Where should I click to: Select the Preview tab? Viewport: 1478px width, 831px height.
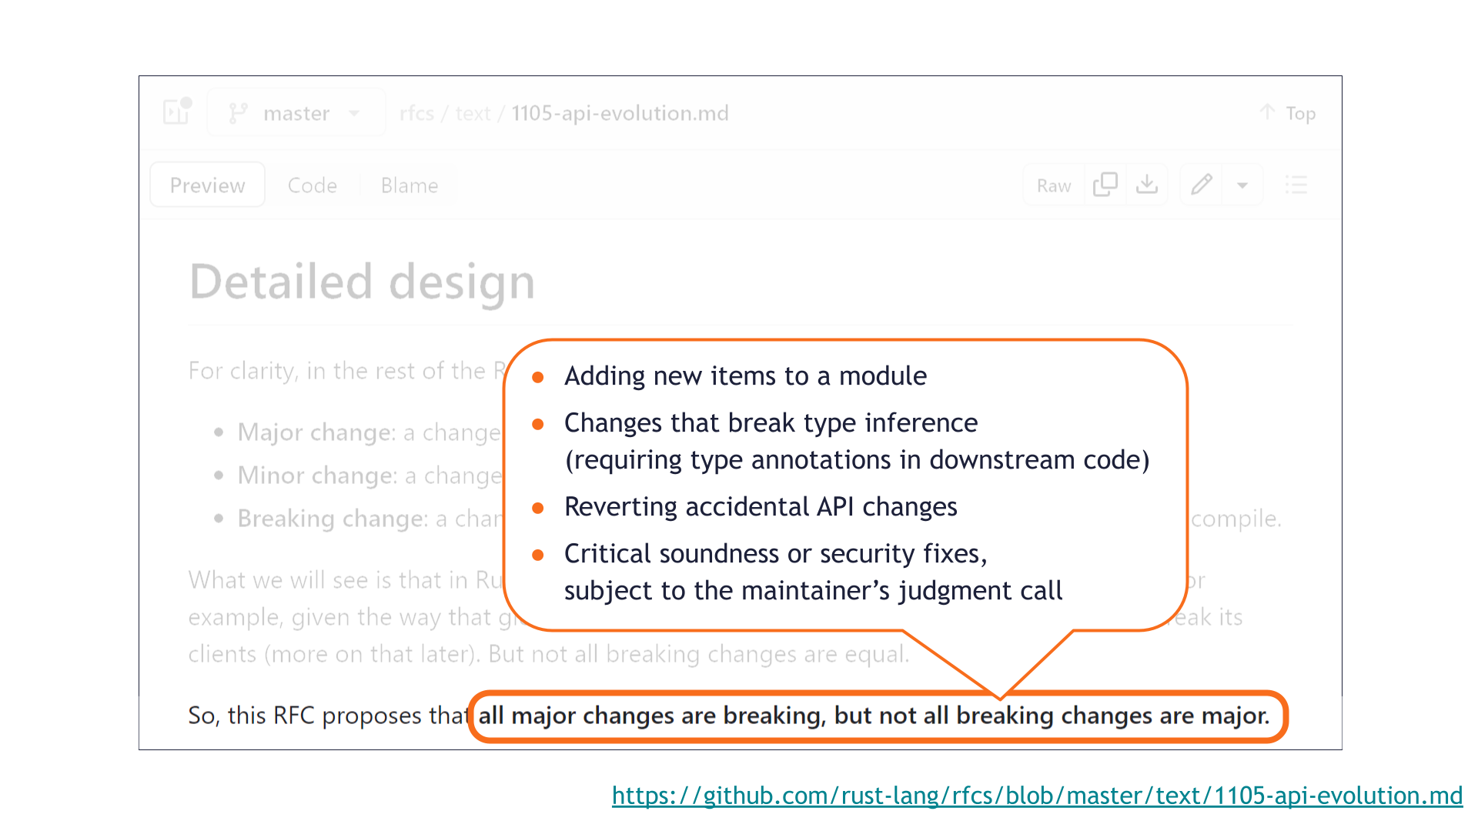pyautogui.click(x=206, y=185)
